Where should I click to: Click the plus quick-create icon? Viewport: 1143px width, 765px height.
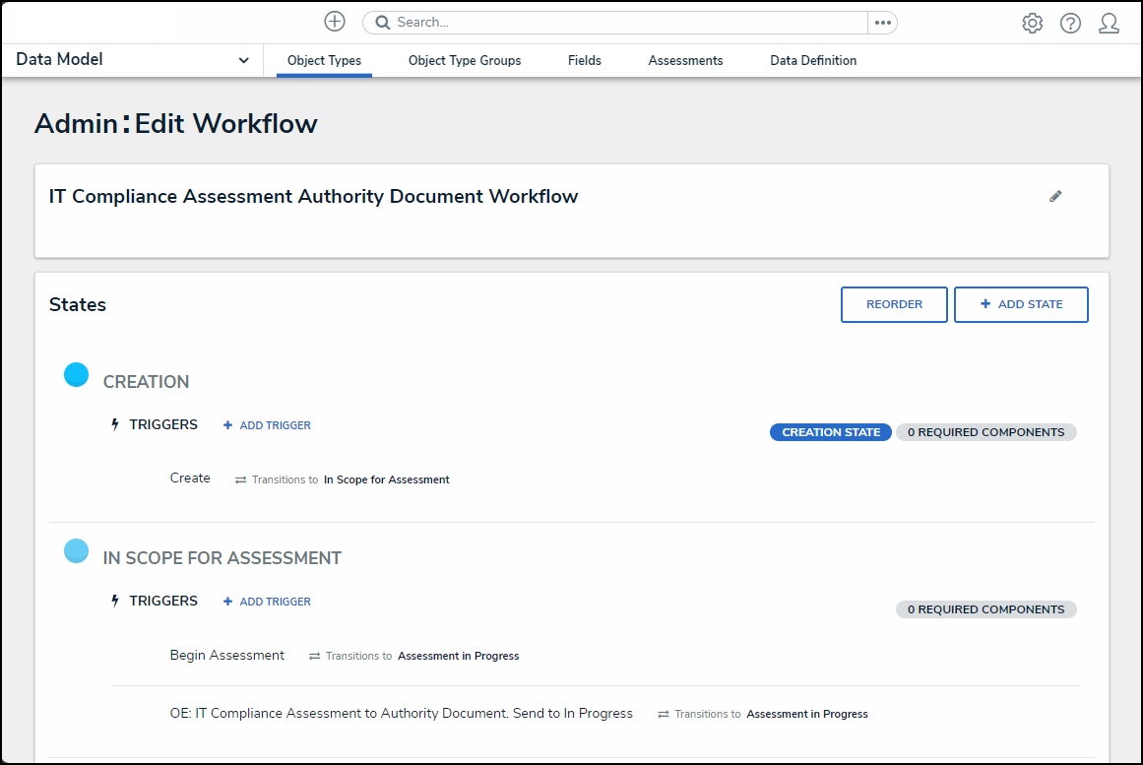[x=335, y=22]
